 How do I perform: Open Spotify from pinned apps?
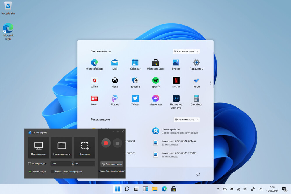pyautogui.click(x=156, y=82)
